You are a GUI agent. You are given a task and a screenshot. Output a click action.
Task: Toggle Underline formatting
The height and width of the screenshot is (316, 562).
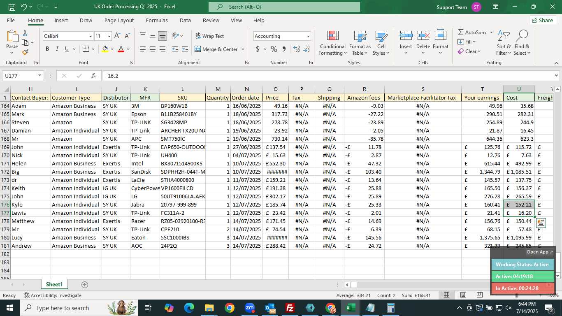point(67,49)
